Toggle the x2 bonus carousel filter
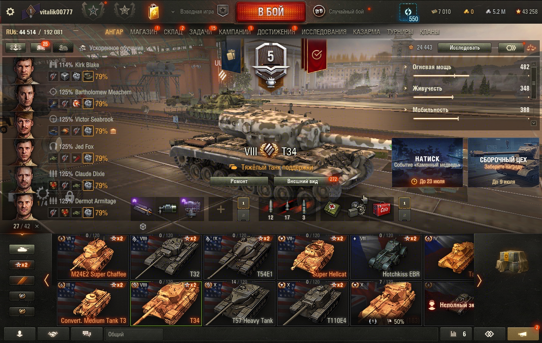This screenshot has width=542, height=343. 21,265
